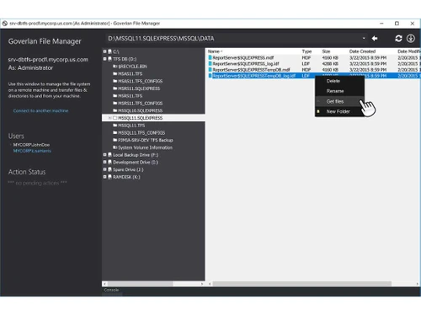Collapse the TFS DB (D:) drive node
The width and height of the screenshot is (421, 316).
click(x=105, y=59)
